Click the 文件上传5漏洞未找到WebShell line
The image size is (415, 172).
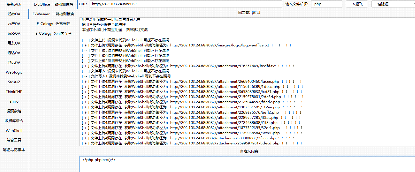(x=125, y=50)
